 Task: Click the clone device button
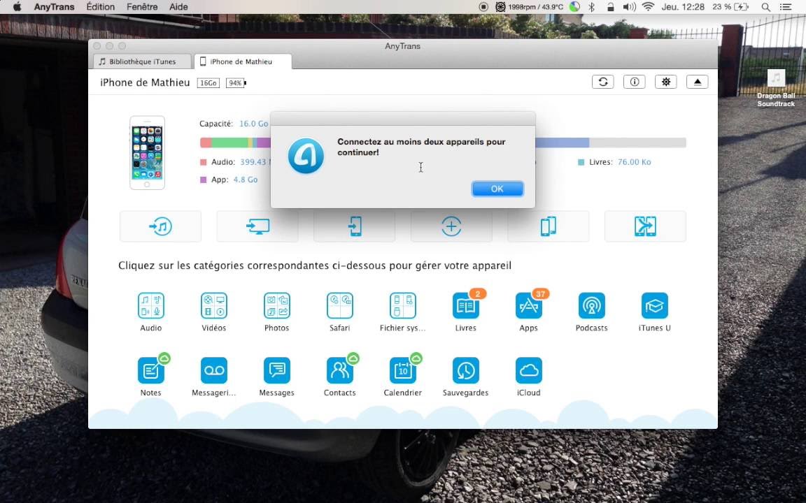click(x=549, y=226)
